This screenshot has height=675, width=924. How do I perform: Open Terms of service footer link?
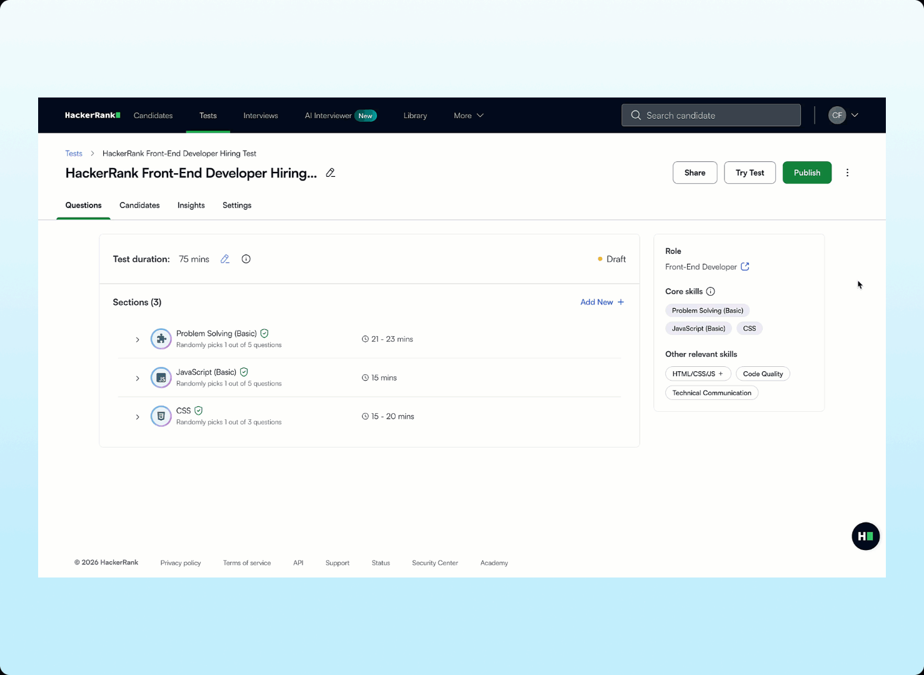pos(247,563)
